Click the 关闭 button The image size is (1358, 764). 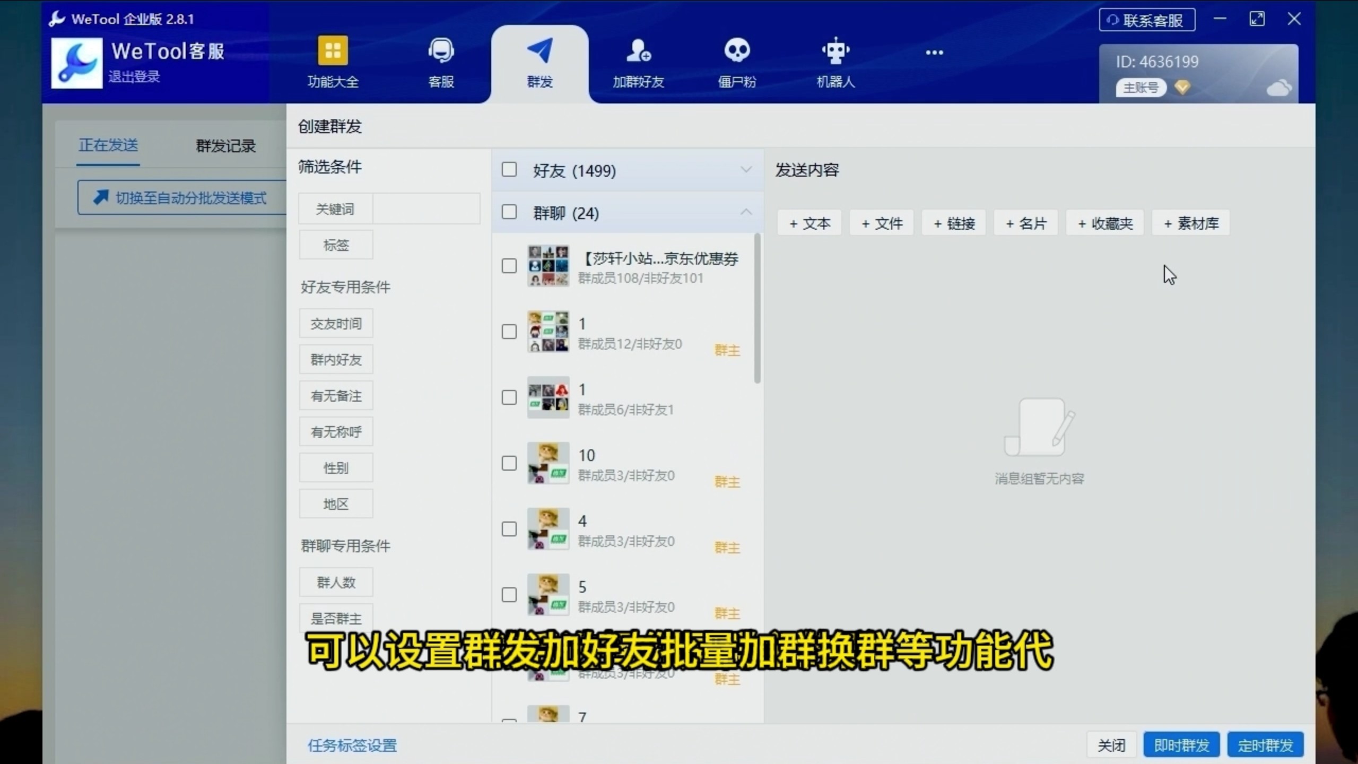(x=1111, y=745)
